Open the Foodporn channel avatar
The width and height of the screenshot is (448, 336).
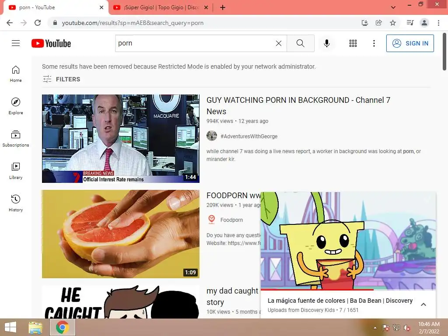(x=212, y=220)
